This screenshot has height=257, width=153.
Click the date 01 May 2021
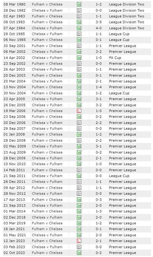[x=15, y=235]
